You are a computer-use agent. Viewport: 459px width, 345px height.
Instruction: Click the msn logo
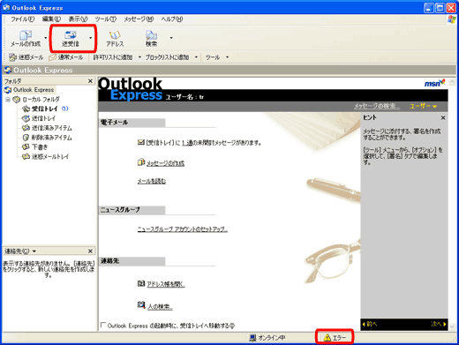[x=435, y=83]
